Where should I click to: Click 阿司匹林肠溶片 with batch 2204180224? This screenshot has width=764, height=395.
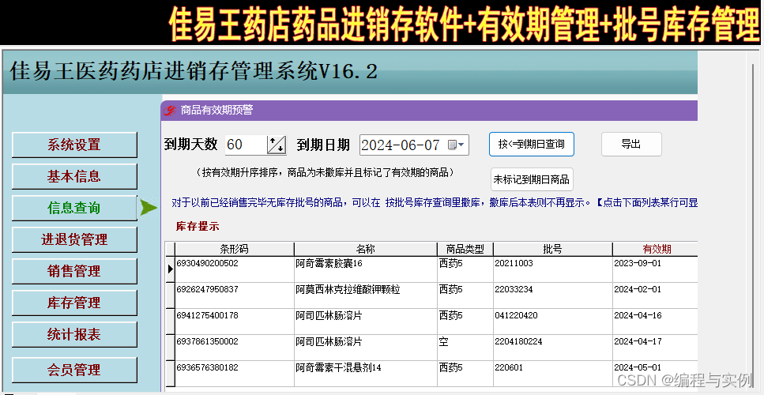coord(366,348)
